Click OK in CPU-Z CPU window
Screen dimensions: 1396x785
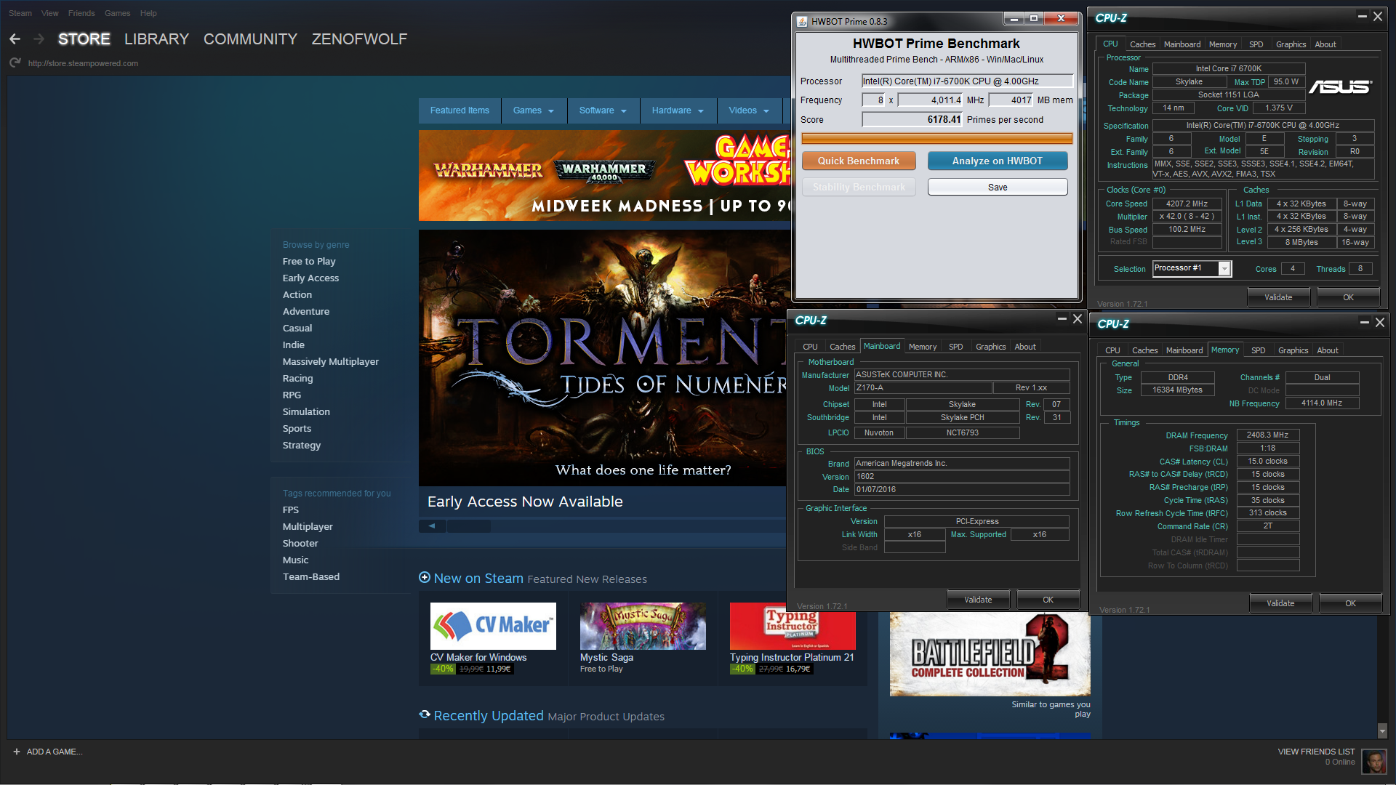point(1348,297)
